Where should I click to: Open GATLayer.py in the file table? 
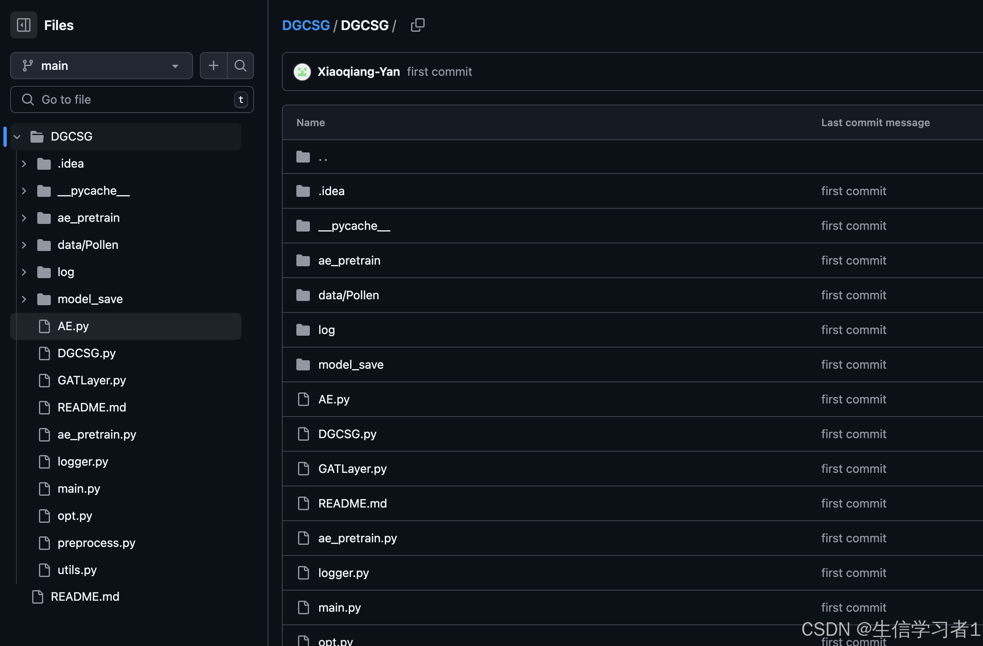click(353, 469)
